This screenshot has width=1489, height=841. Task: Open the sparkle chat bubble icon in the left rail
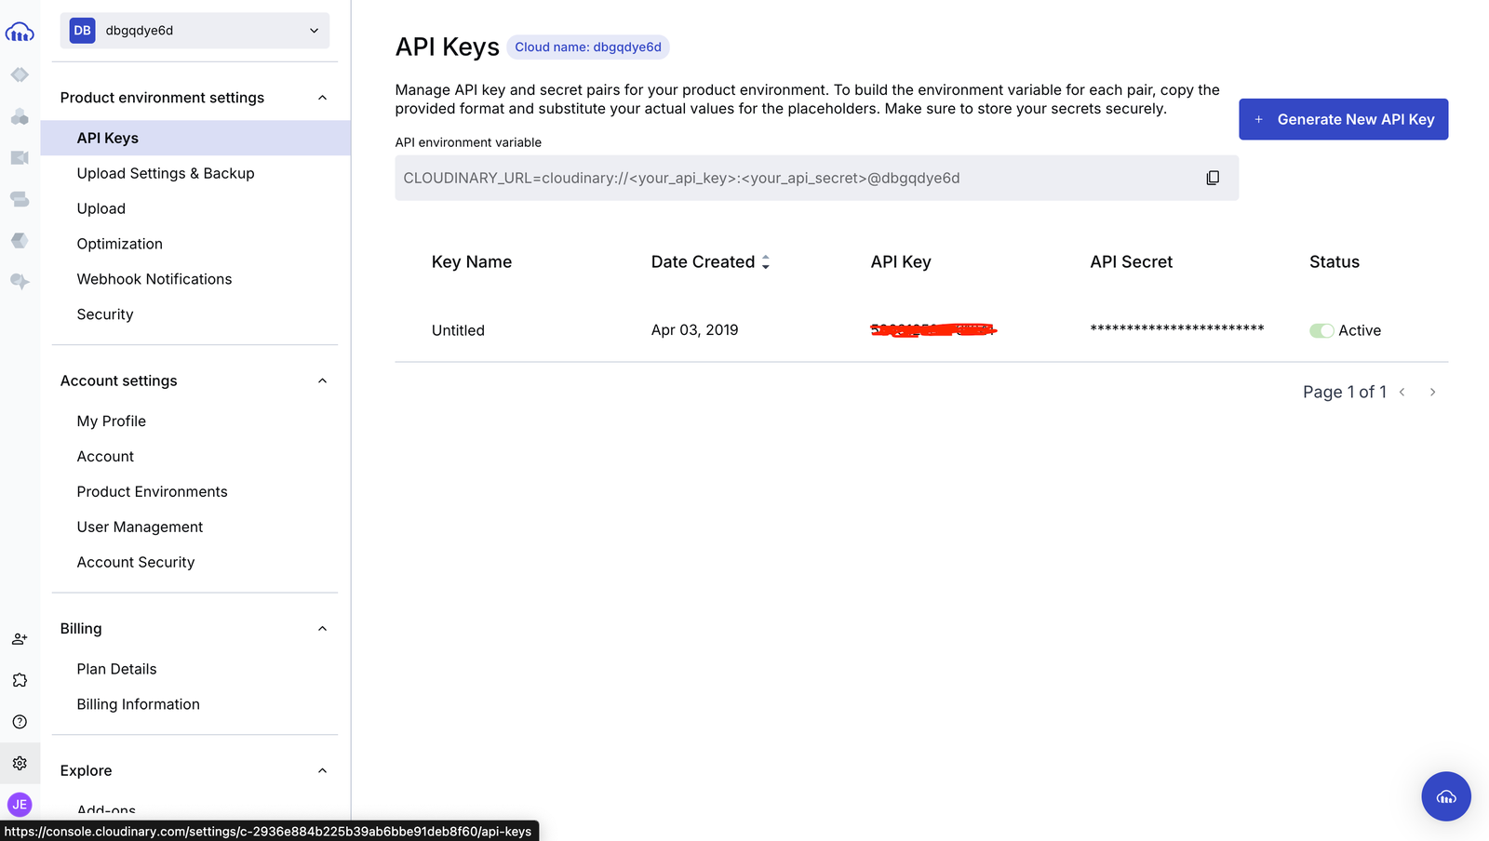click(20, 281)
